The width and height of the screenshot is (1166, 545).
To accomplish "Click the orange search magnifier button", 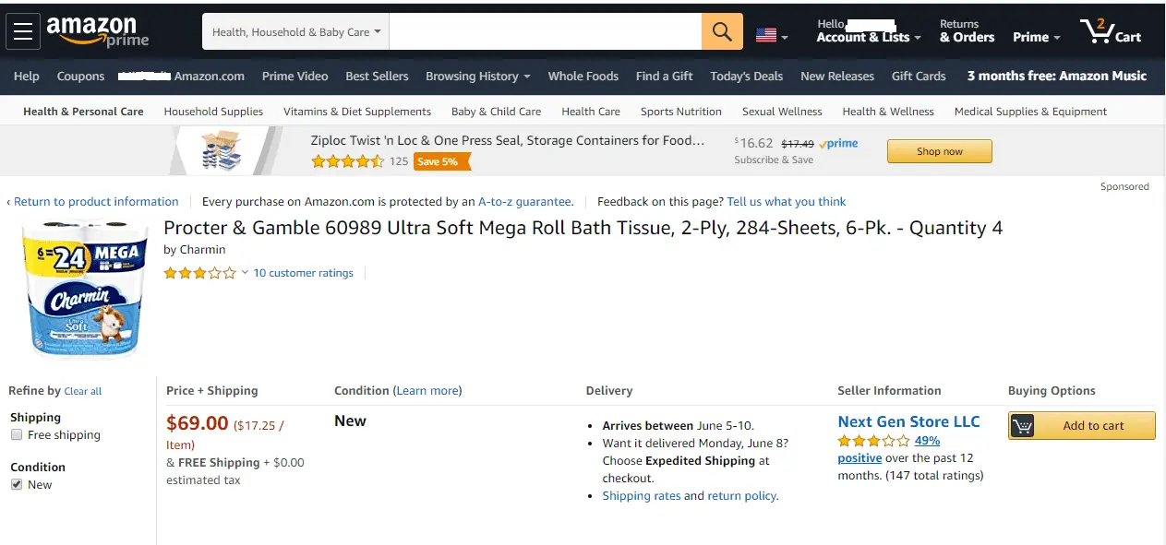I will point(722,32).
